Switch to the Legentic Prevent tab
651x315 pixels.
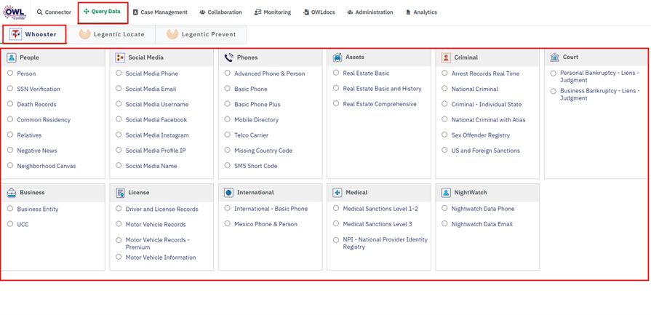click(201, 34)
